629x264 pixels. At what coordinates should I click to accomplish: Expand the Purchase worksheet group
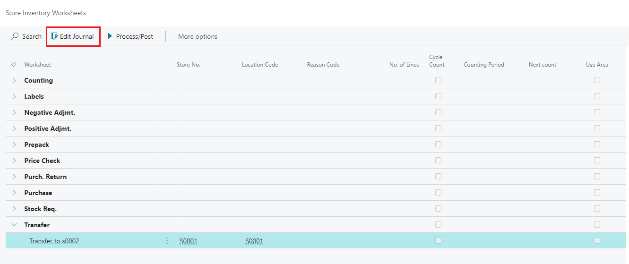[14, 193]
